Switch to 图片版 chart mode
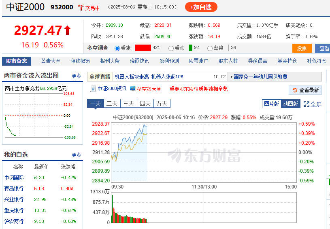Image resolution: width=330 pixels, height=229 pixels. (272, 104)
